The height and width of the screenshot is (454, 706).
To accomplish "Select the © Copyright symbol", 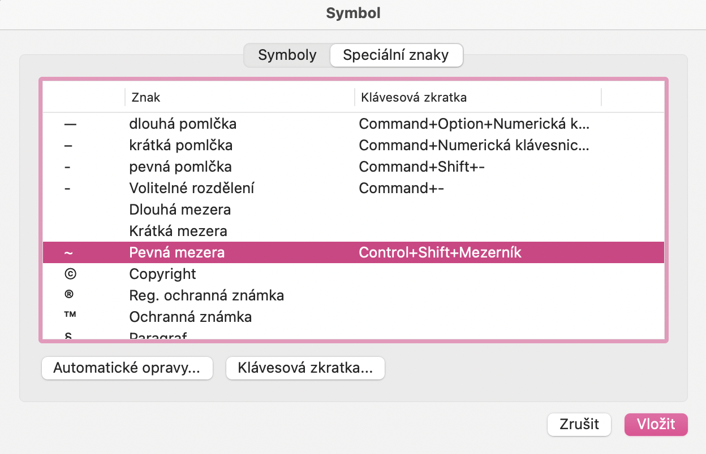I will click(x=163, y=274).
